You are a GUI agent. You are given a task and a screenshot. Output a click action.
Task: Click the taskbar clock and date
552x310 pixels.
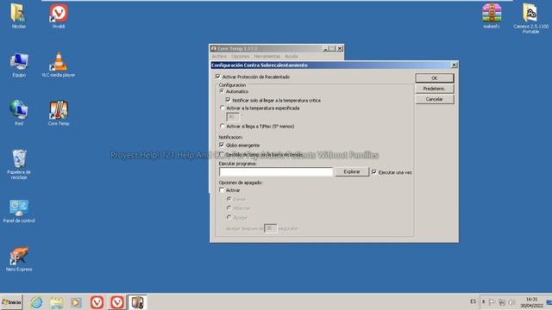(x=531, y=302)
